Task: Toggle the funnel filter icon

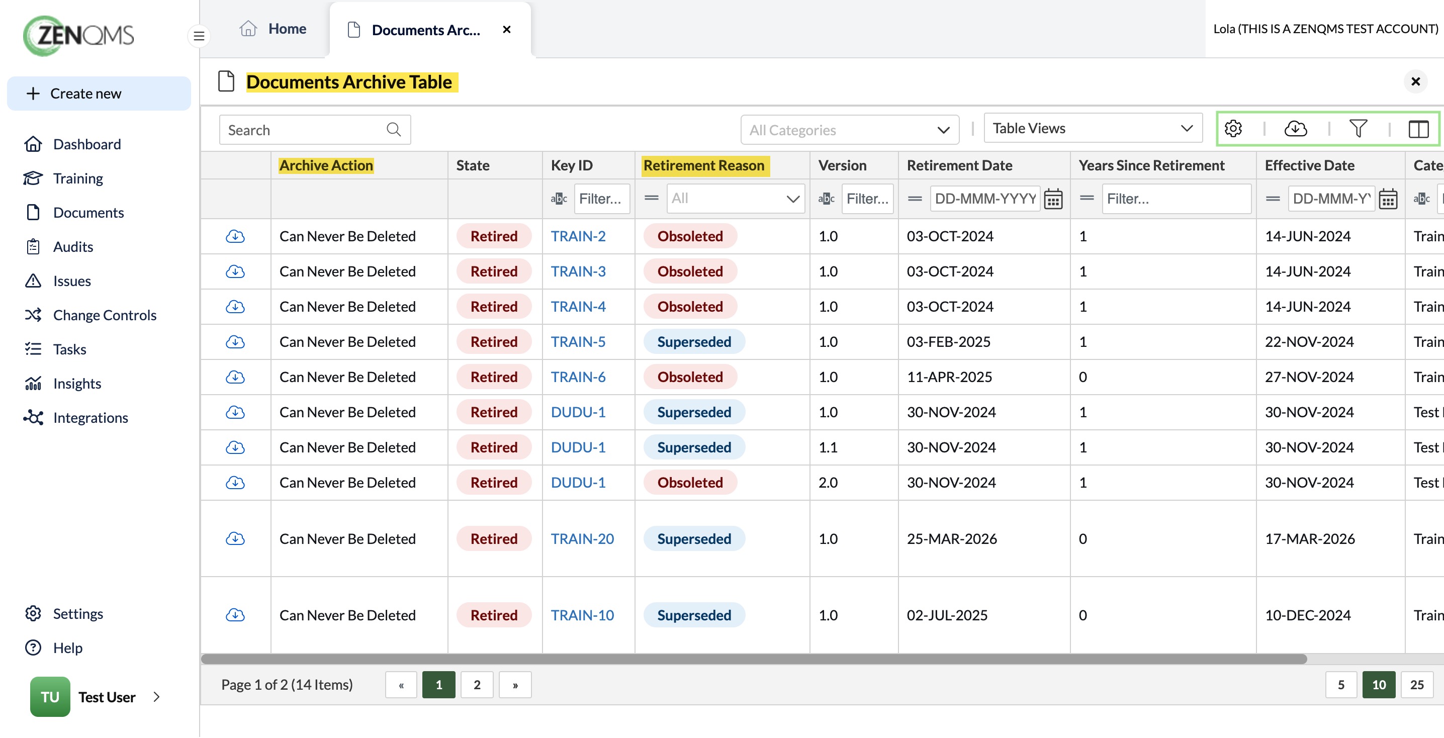Action: (x=1358, y=129)
